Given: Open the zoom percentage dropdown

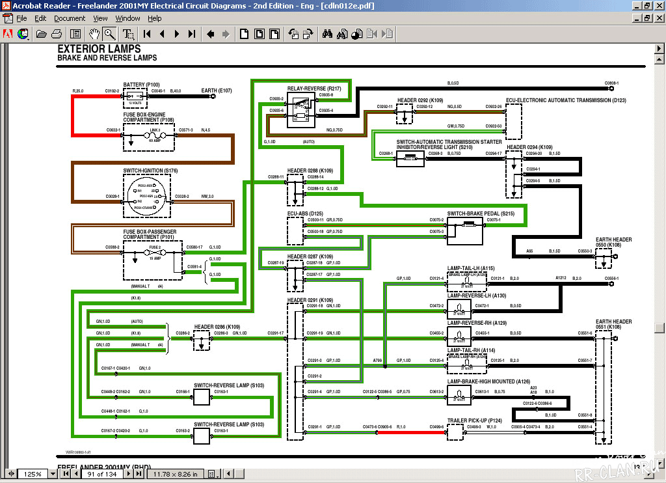Looking at the screenshot, I should point(53,473).
